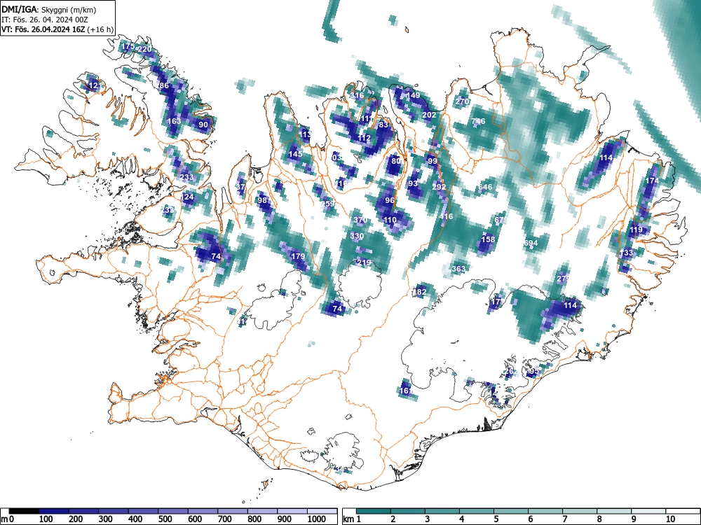Click the black 0–100 m legend swatch

point(24,511)
